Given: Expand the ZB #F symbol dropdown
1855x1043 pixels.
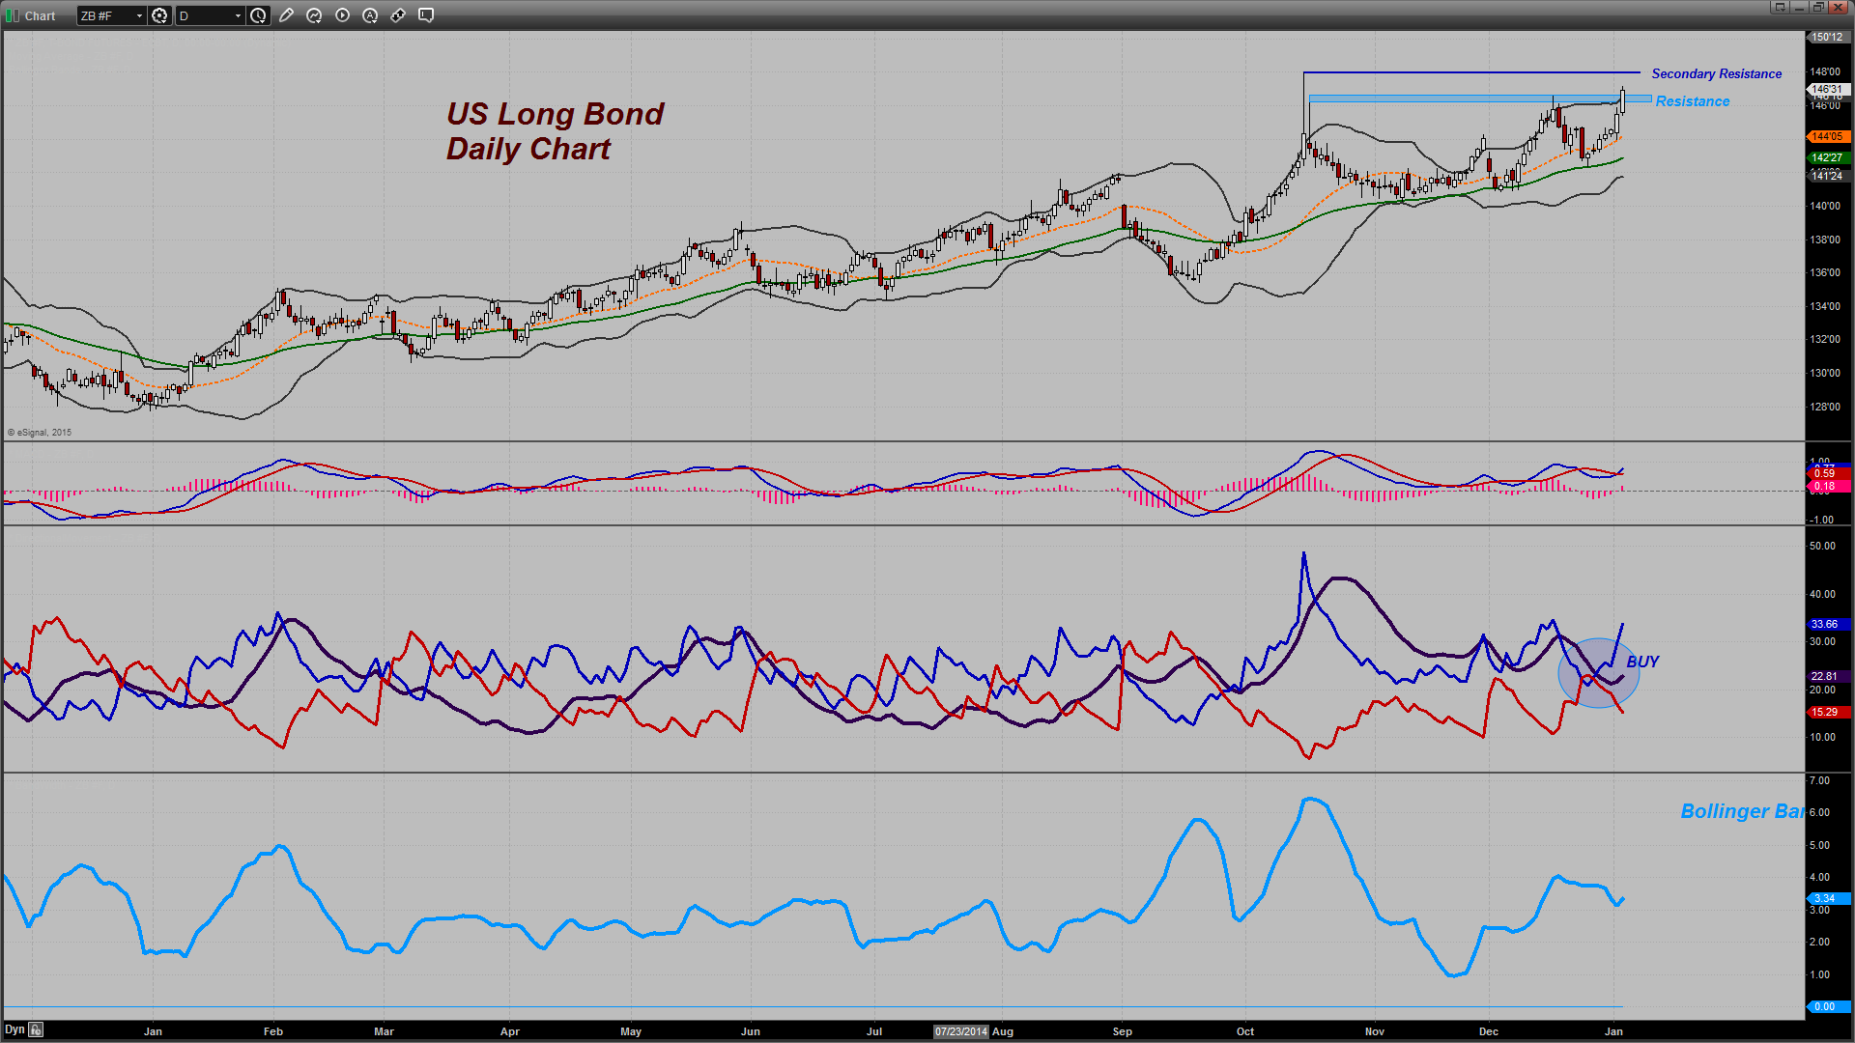Looking at the screenshot, I should pyautogui.click(x=139, y=15).
